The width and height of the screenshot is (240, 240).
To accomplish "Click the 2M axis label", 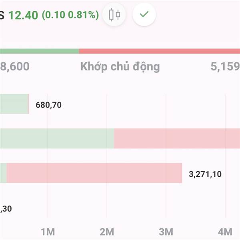I will 107,232.
